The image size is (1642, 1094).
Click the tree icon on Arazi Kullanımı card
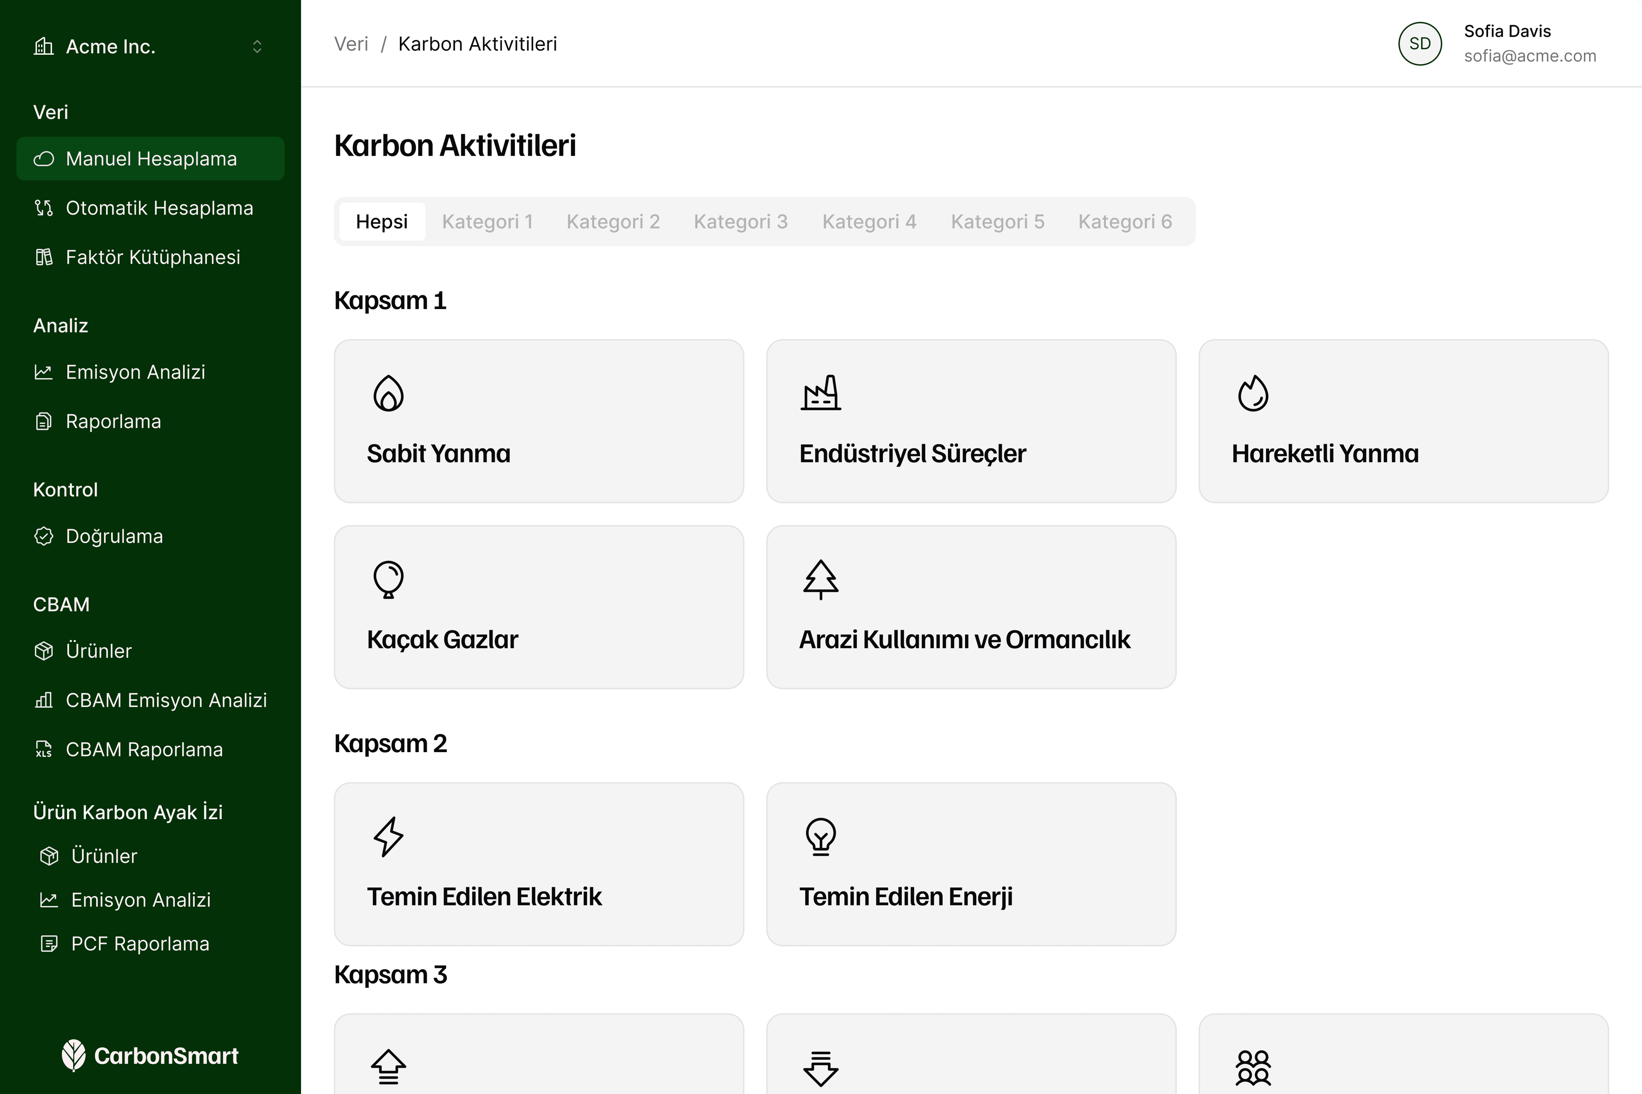pos(820,580)
